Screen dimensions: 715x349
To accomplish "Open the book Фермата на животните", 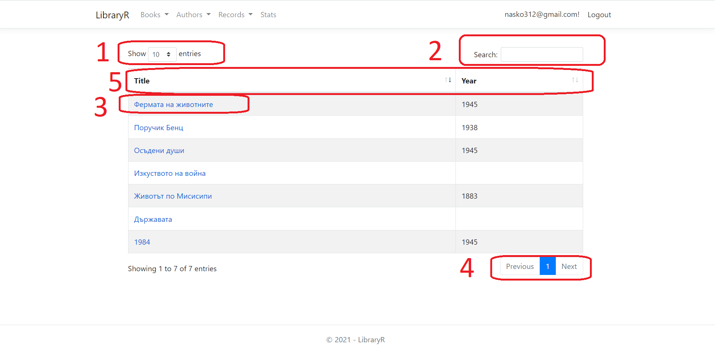I will pos(173,104).
